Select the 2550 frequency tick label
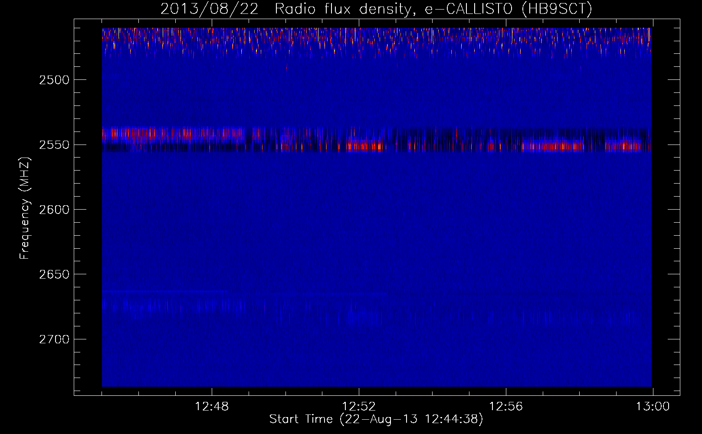 tap(54, 145)
